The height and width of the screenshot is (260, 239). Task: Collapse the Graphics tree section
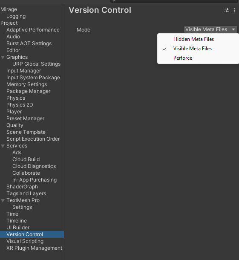pyautogui.click(x=3, y=58)
